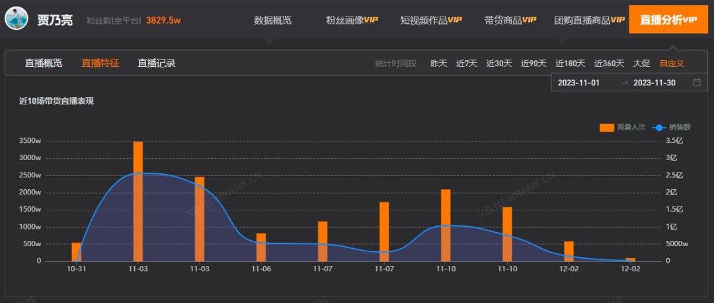Select the 大促 period option
The width and height of the screenshot is (714, 303).
point(641,64)
